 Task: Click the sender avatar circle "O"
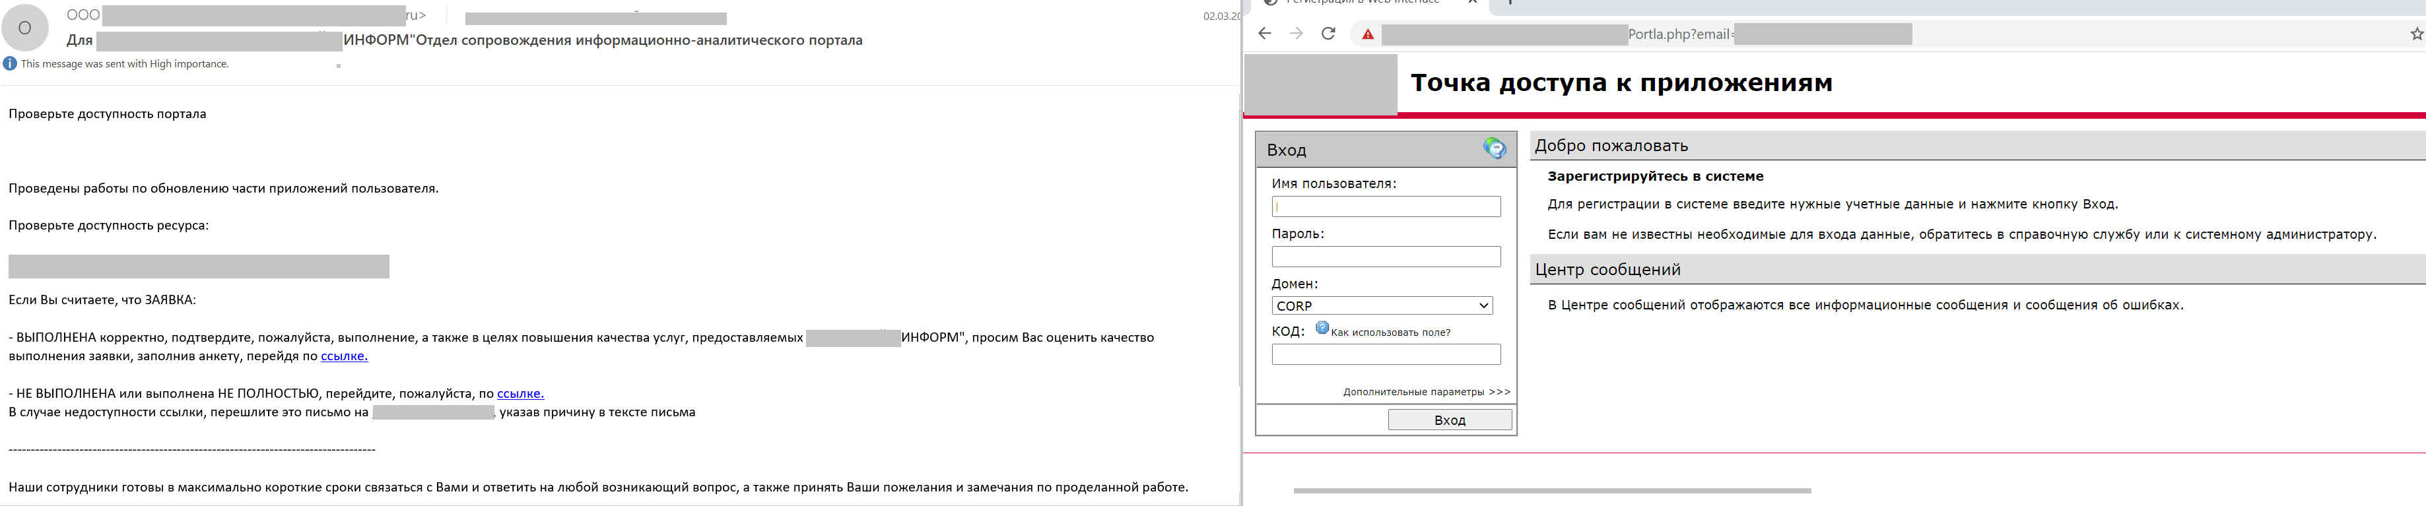(26, 27)
